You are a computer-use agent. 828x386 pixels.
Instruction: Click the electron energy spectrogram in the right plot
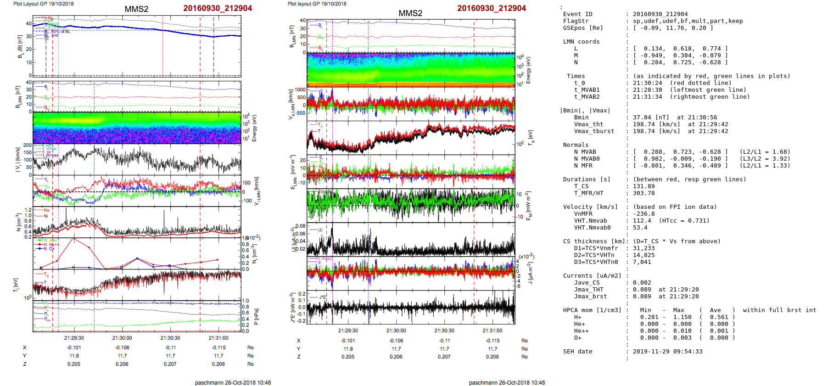411,70
